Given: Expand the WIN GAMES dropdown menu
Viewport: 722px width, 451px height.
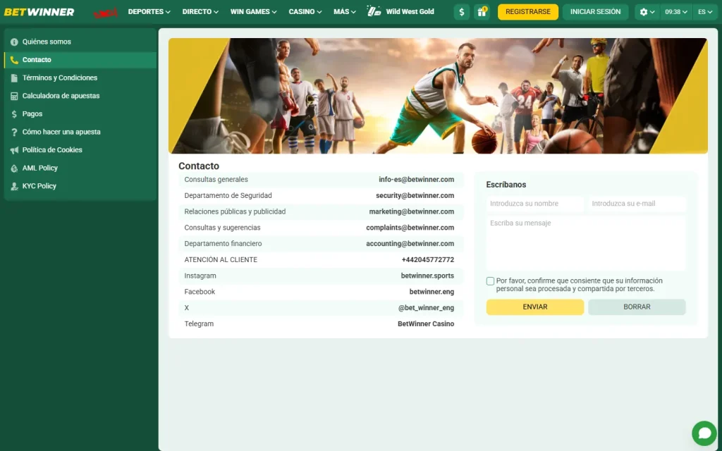Looking at the screenshot, I should [x=253, y=11].
